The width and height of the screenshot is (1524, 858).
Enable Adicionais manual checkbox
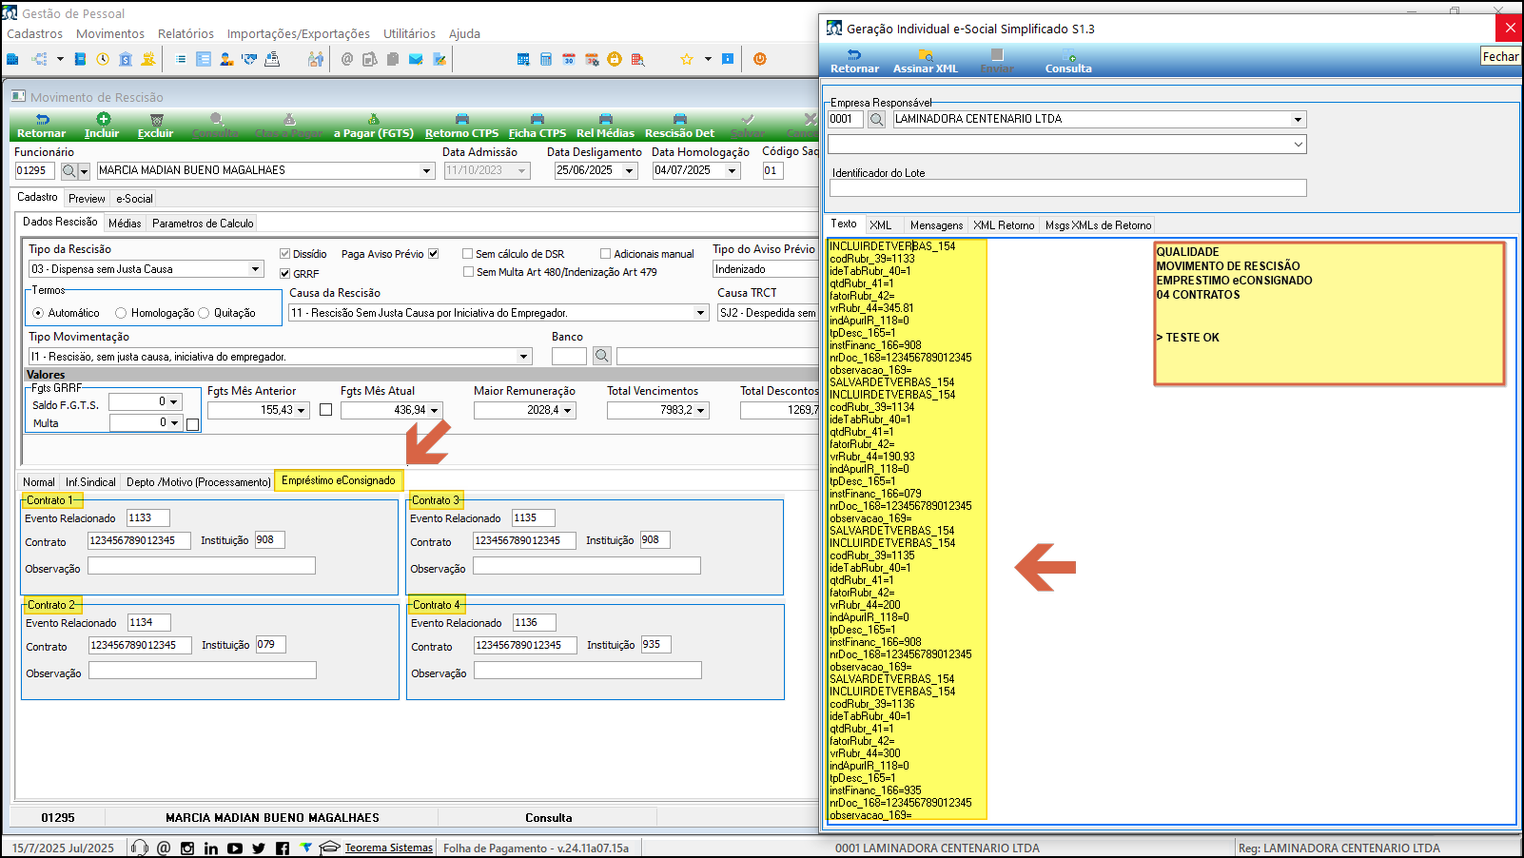click(605, 254)
